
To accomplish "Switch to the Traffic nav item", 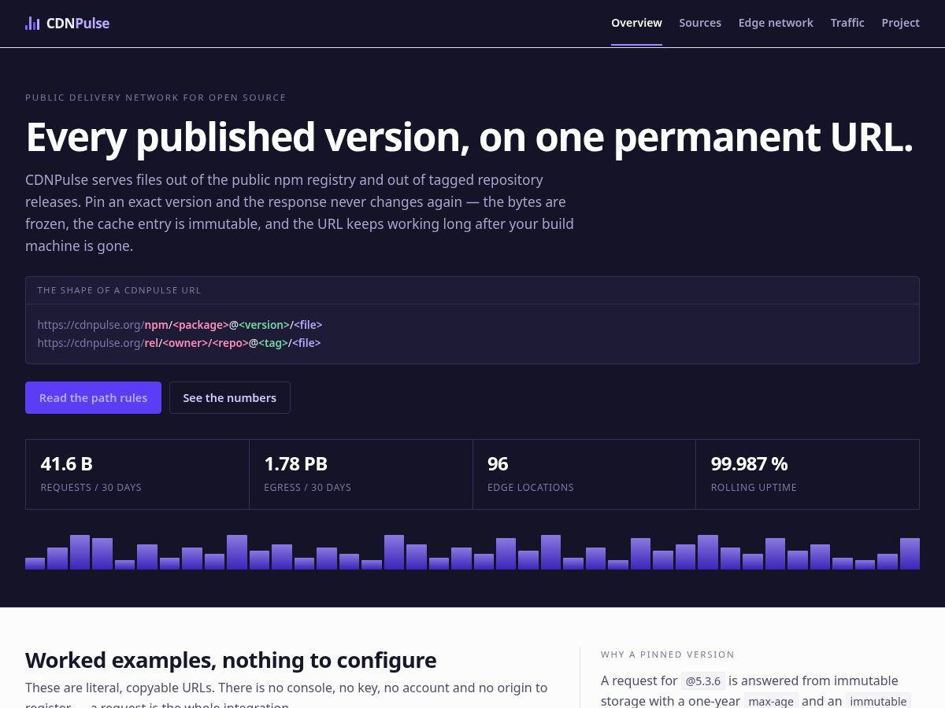I will [847, 23].
